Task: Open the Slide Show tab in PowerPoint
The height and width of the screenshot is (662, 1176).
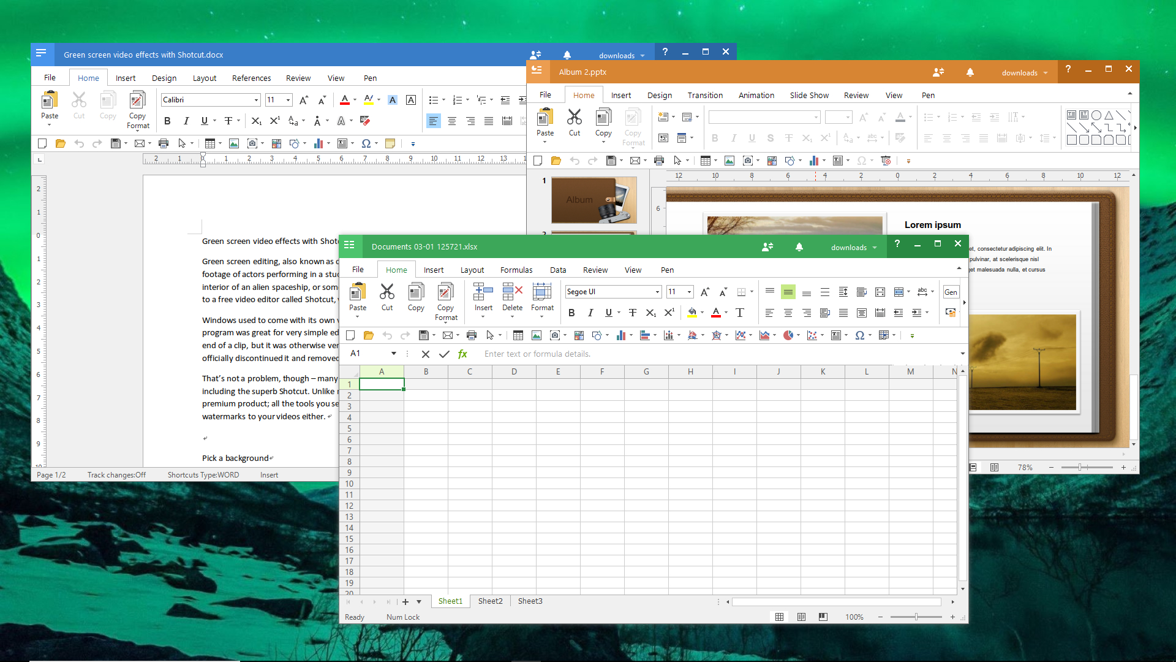Action: 809,94
